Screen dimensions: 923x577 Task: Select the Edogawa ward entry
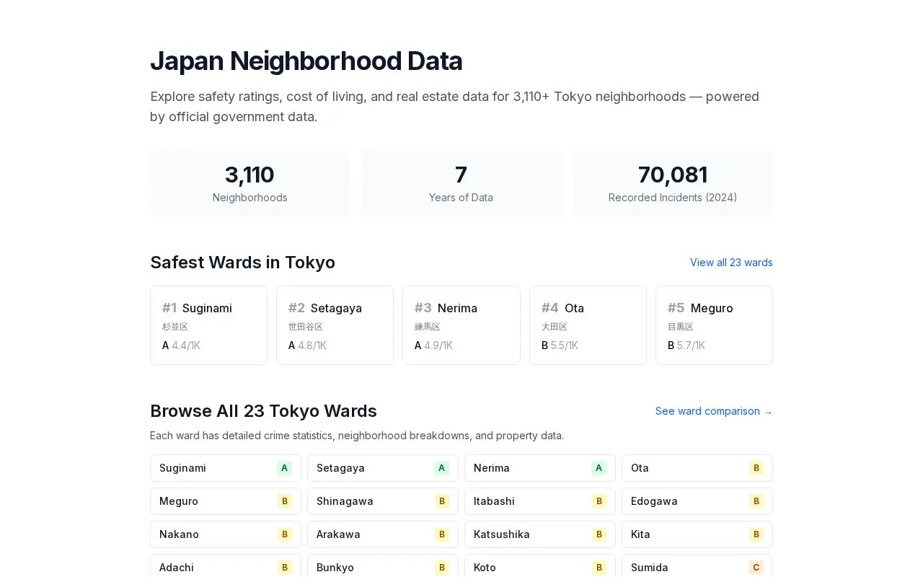coord(697,501)
